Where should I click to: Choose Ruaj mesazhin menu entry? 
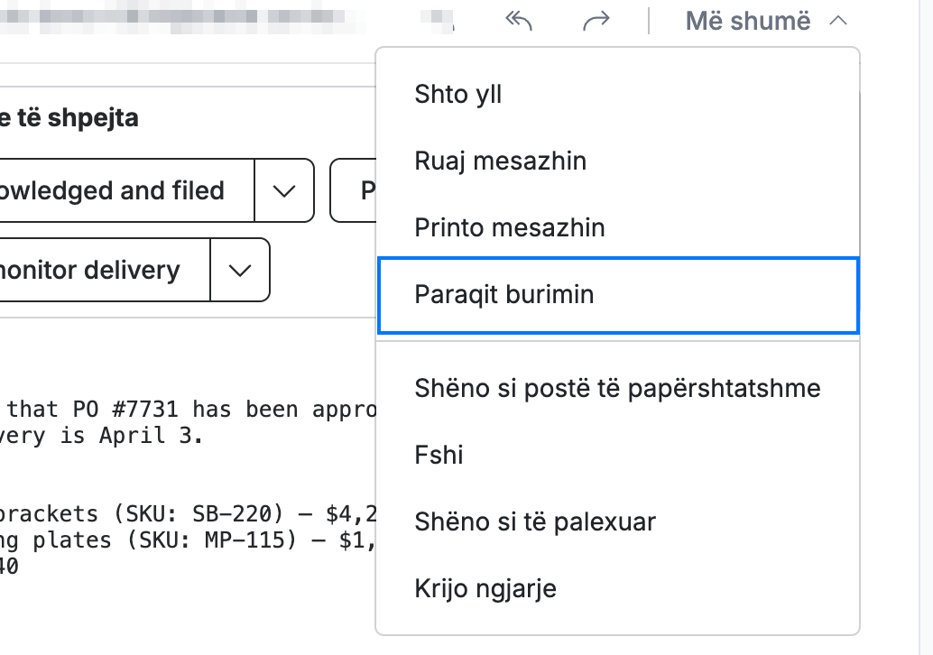point(617,161)
